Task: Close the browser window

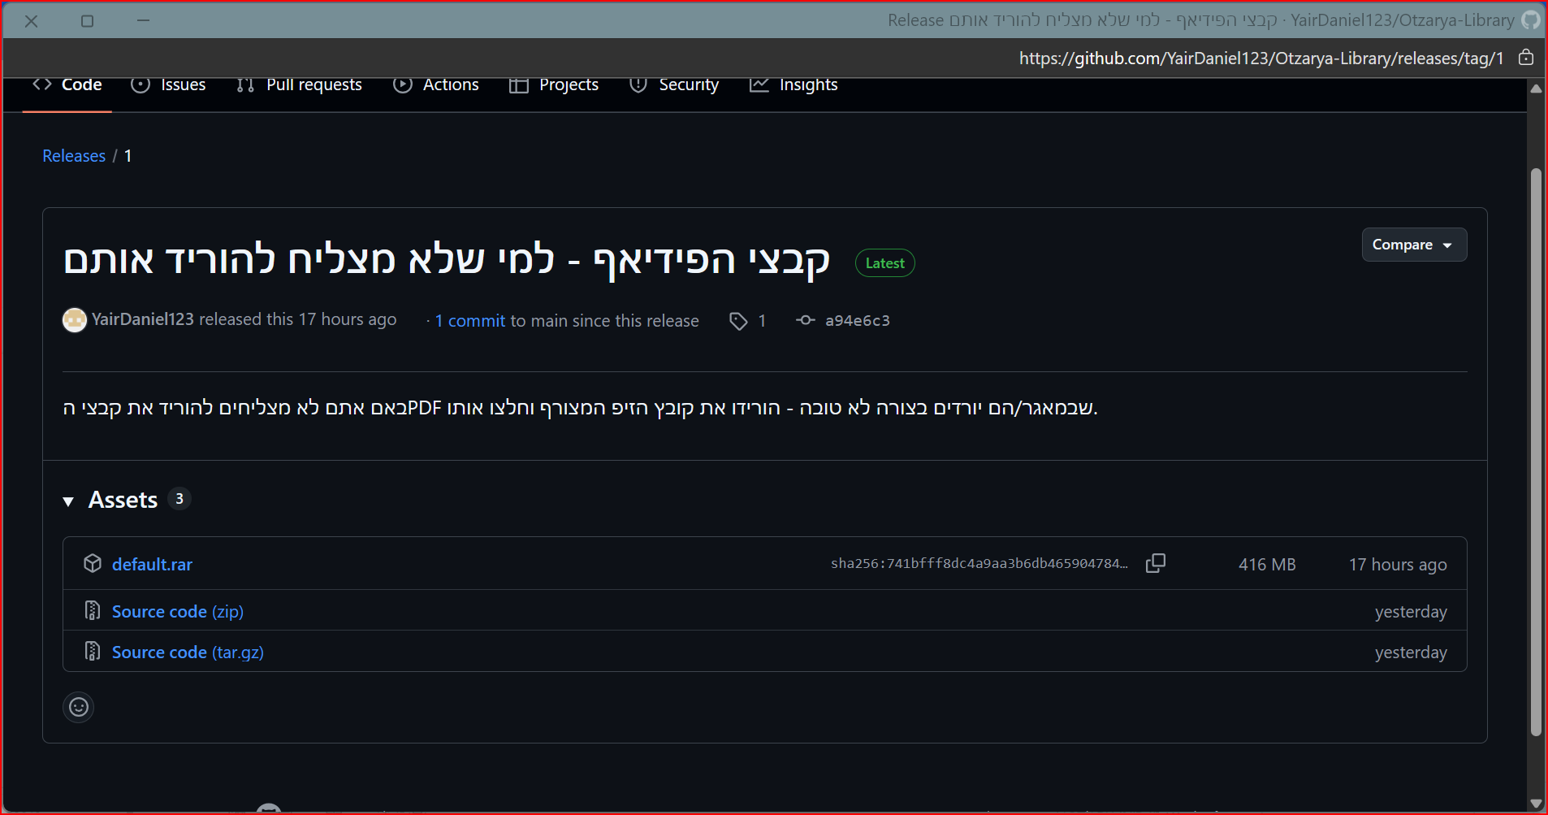Action: (x=32, y=21)
